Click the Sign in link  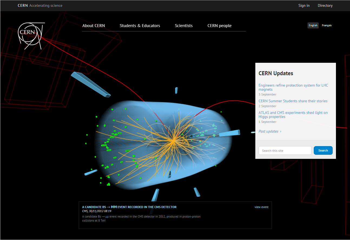(304, 5)
